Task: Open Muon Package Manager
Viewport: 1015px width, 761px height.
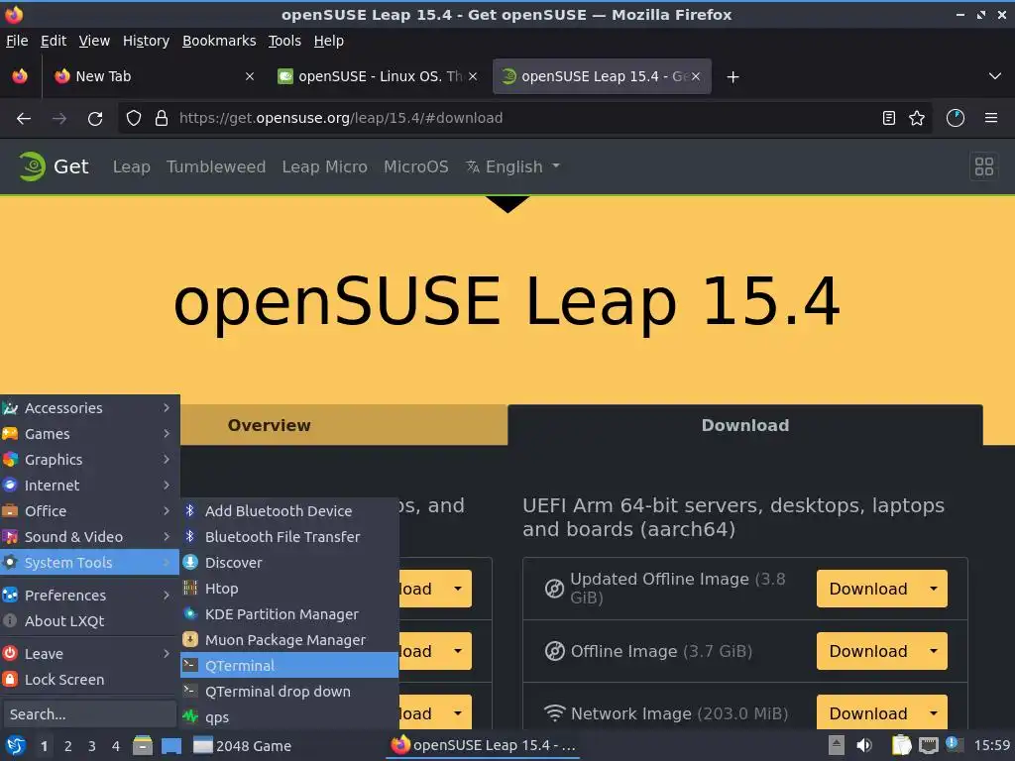Action: [289, 640]
